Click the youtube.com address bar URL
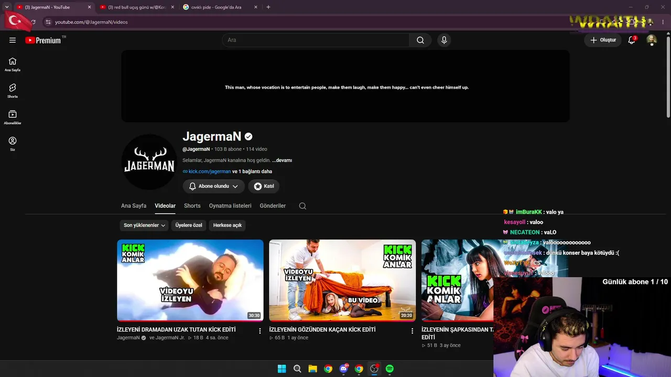The height and width of the screenshot is (377, 671). [x=91, y=22]
